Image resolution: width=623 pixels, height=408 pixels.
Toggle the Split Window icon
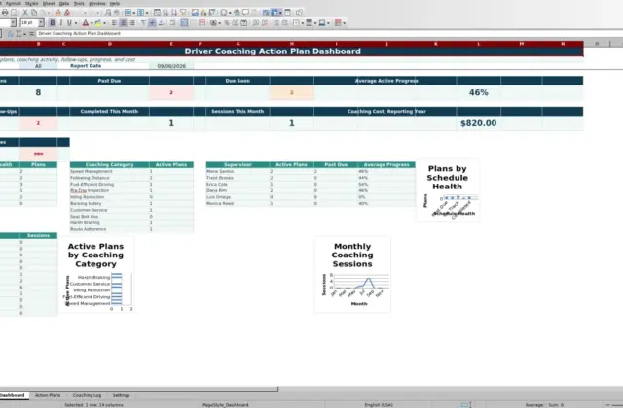(x=288, y=13)
